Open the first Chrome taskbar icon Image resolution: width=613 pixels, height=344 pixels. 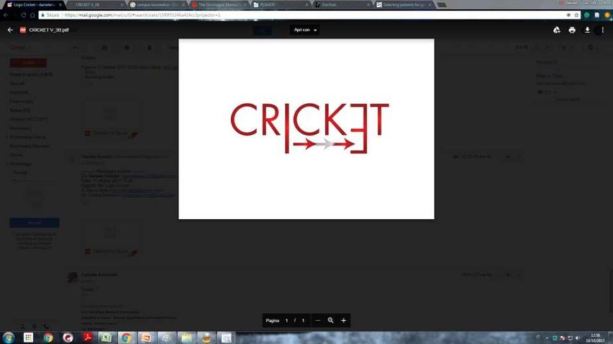48,338
